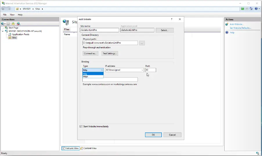The width and height of the screenshot is (262, 156).
Task: Click the Select... application pool button
Action: 165,30
